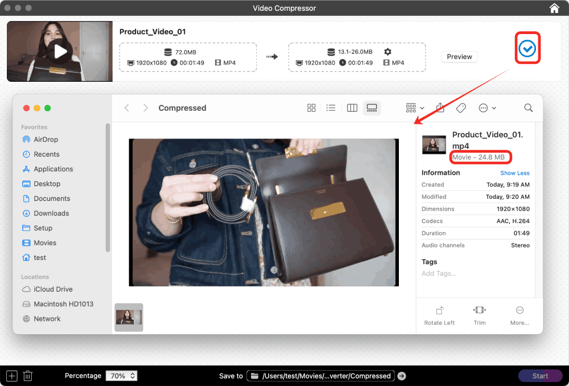
Task: Click the Dimensions 1920×1080 value
Action: click(x=513, y=209)
